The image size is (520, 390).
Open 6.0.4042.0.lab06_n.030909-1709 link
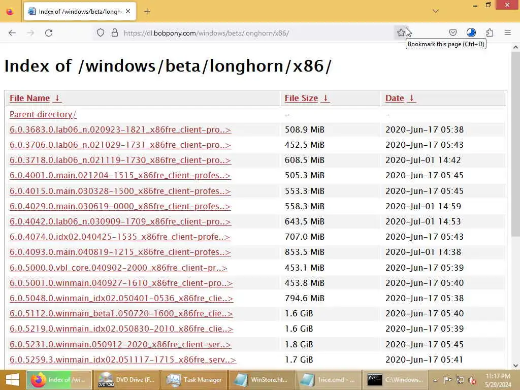click(x=120, y=221)
